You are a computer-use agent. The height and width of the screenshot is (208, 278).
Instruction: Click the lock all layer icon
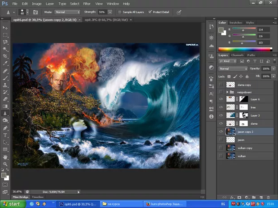click(247, 76)
